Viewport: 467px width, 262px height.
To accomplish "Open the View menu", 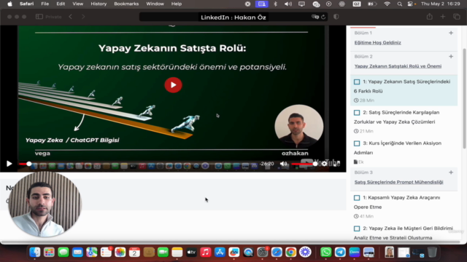I will (78, 4).
